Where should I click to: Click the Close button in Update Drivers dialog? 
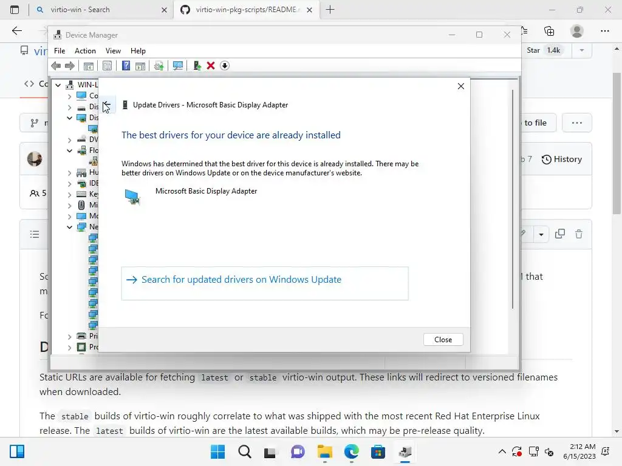443,340
